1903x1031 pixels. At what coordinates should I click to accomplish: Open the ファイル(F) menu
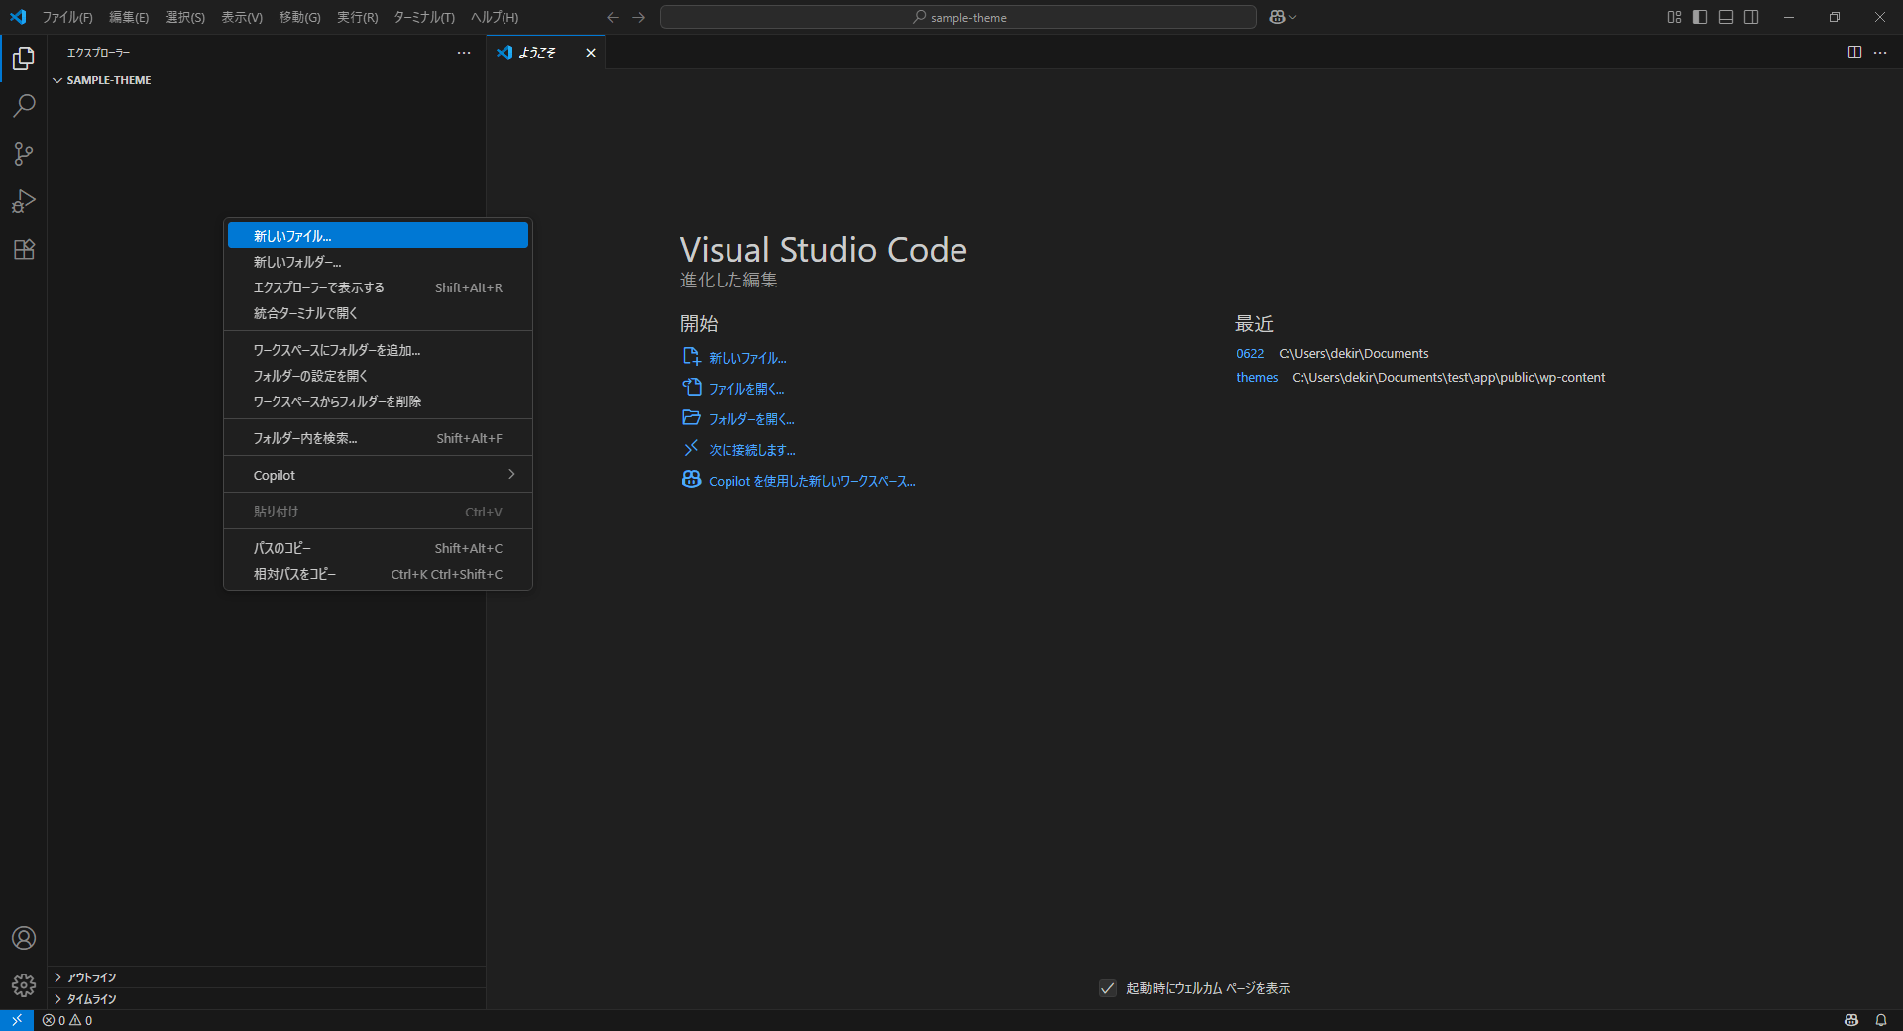67,17
